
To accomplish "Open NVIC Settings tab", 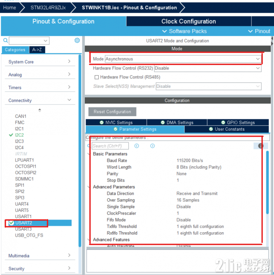I will (x=116, y=123).
